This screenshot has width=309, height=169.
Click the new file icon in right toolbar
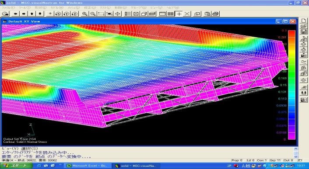click(x=303, y=21)
